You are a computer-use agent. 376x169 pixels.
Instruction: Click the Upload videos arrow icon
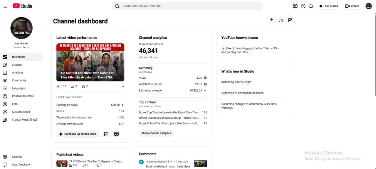271,20
